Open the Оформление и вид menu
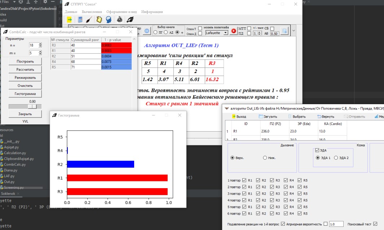The image size is (384, 230). [x=122, y=12]
